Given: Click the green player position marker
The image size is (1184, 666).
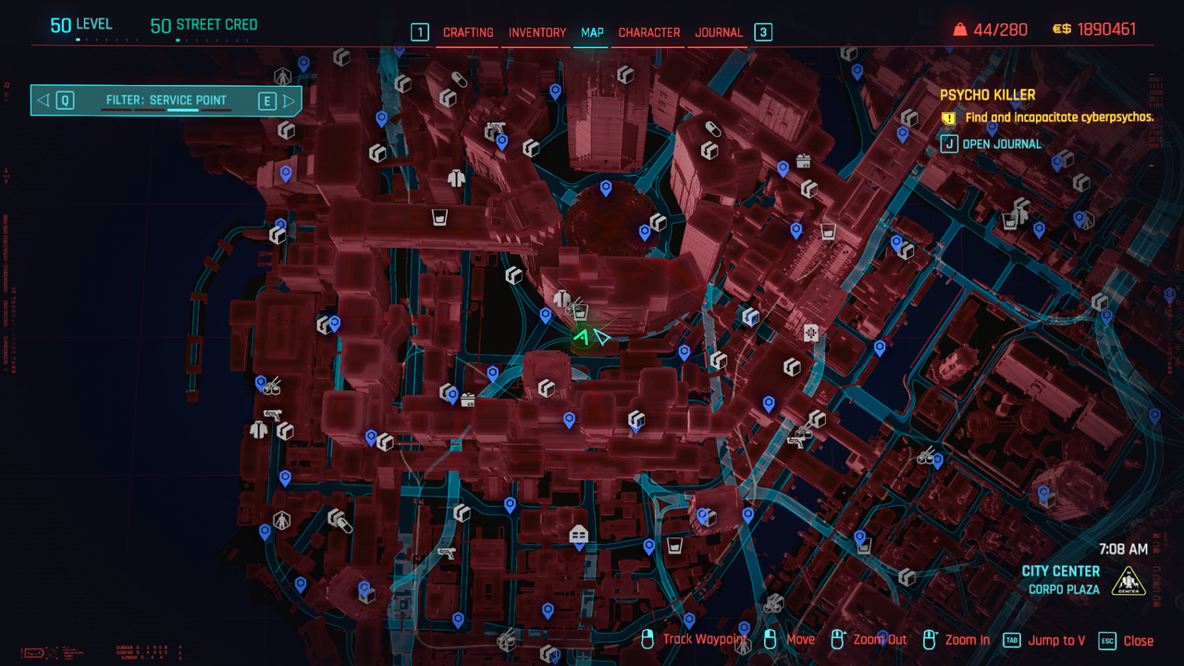Looking at the screenshot, I should [582, 339].
